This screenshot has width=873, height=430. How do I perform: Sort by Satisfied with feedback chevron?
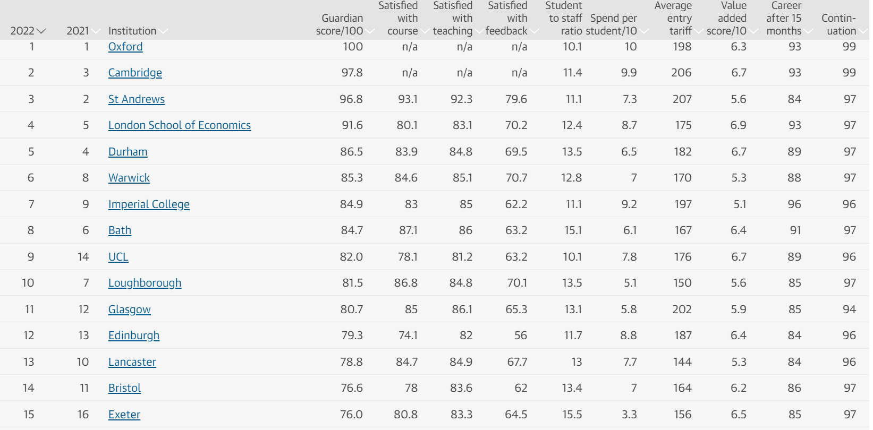[534, 31]
